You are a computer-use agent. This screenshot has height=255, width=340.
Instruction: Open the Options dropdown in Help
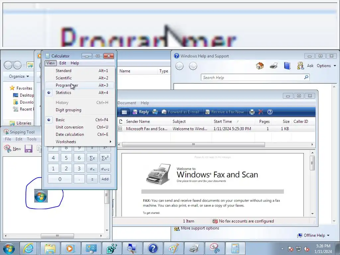[326, 66]
